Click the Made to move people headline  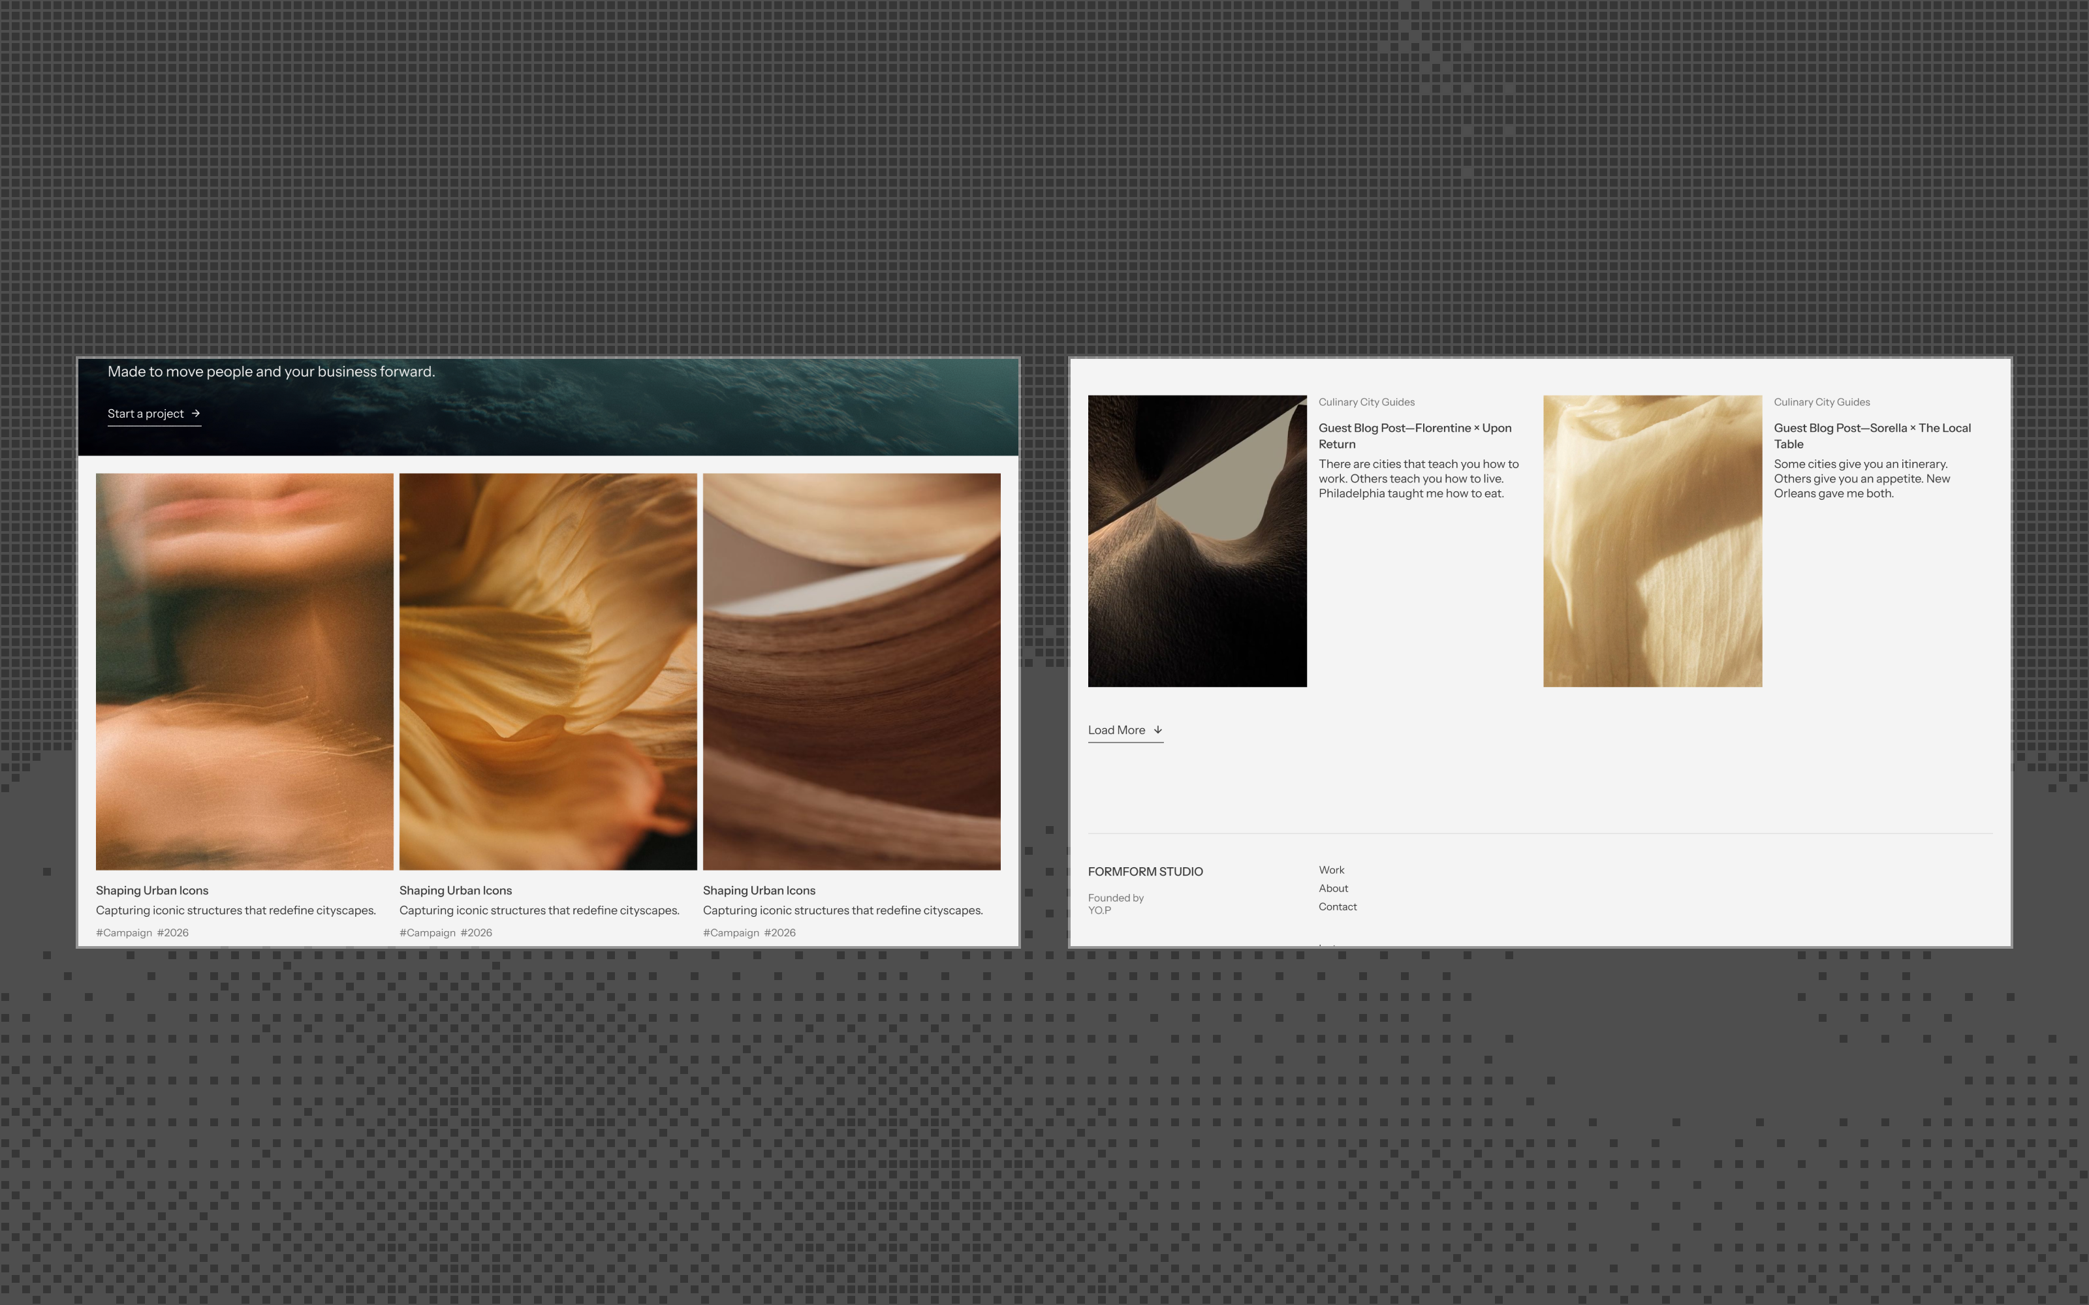point(271,372)
